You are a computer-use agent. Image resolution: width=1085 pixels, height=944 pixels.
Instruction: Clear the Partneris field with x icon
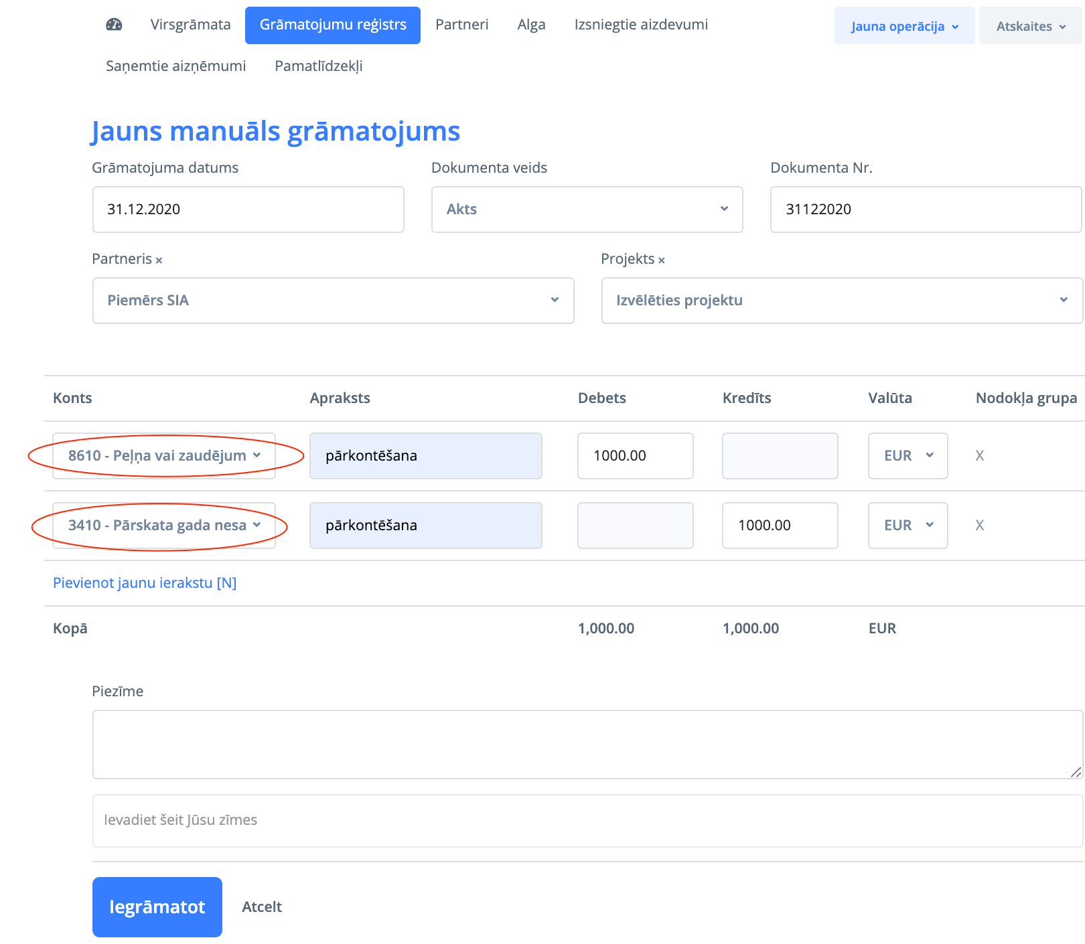coord(159,260)
